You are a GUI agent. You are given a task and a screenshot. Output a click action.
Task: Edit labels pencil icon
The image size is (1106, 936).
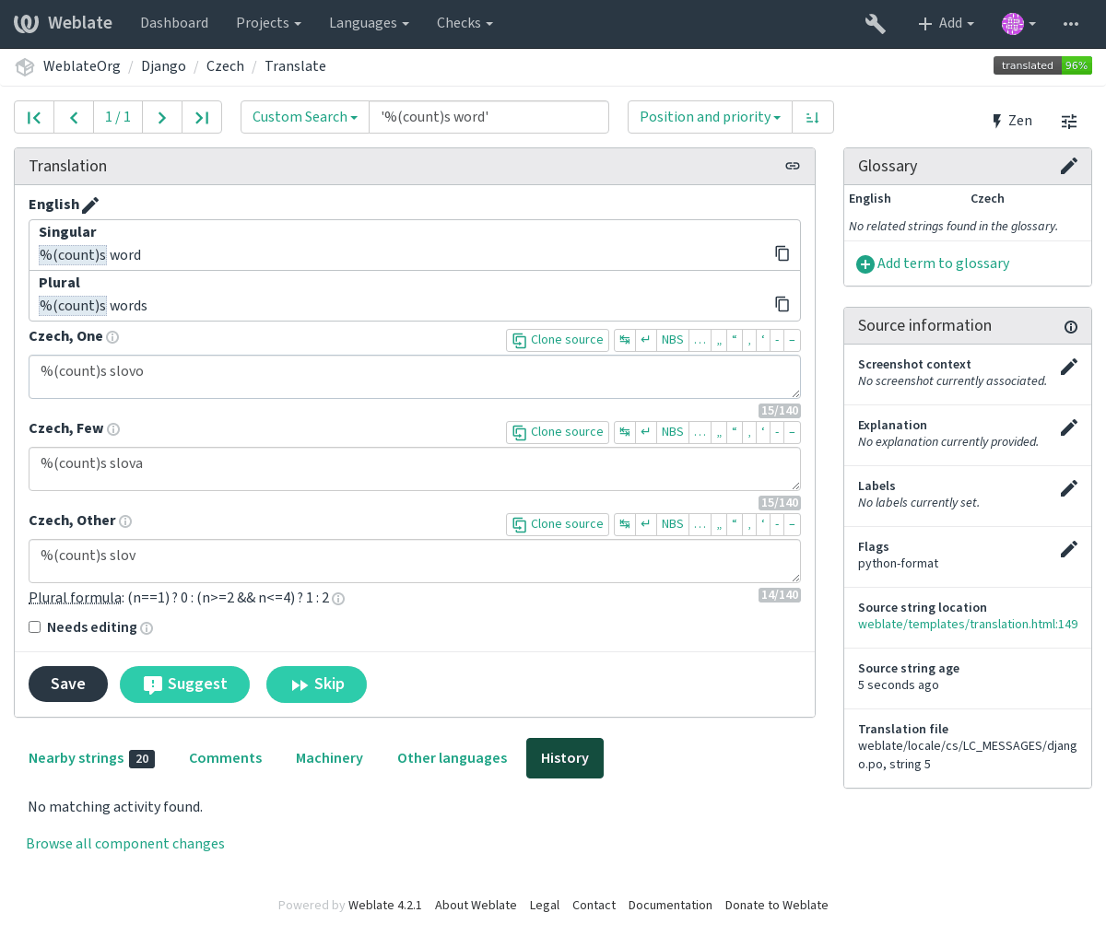[1069, 488]
